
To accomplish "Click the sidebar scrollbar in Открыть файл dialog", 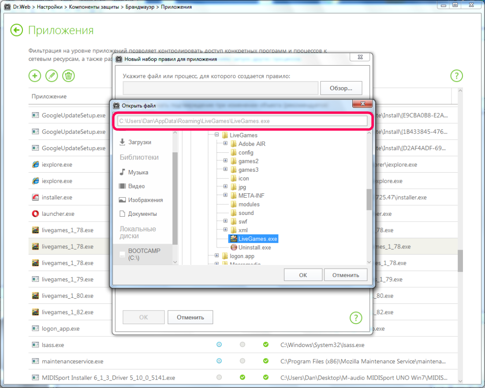I will coord(175,198).
